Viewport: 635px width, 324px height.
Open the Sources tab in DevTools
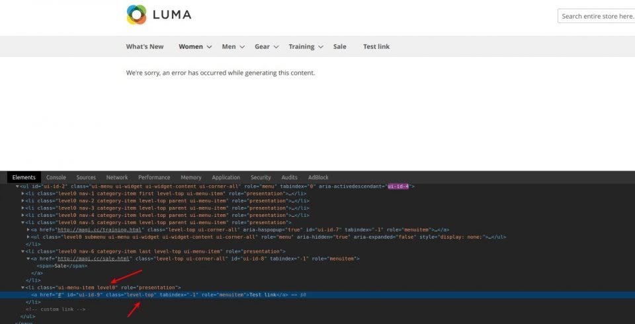pos(86,177)
